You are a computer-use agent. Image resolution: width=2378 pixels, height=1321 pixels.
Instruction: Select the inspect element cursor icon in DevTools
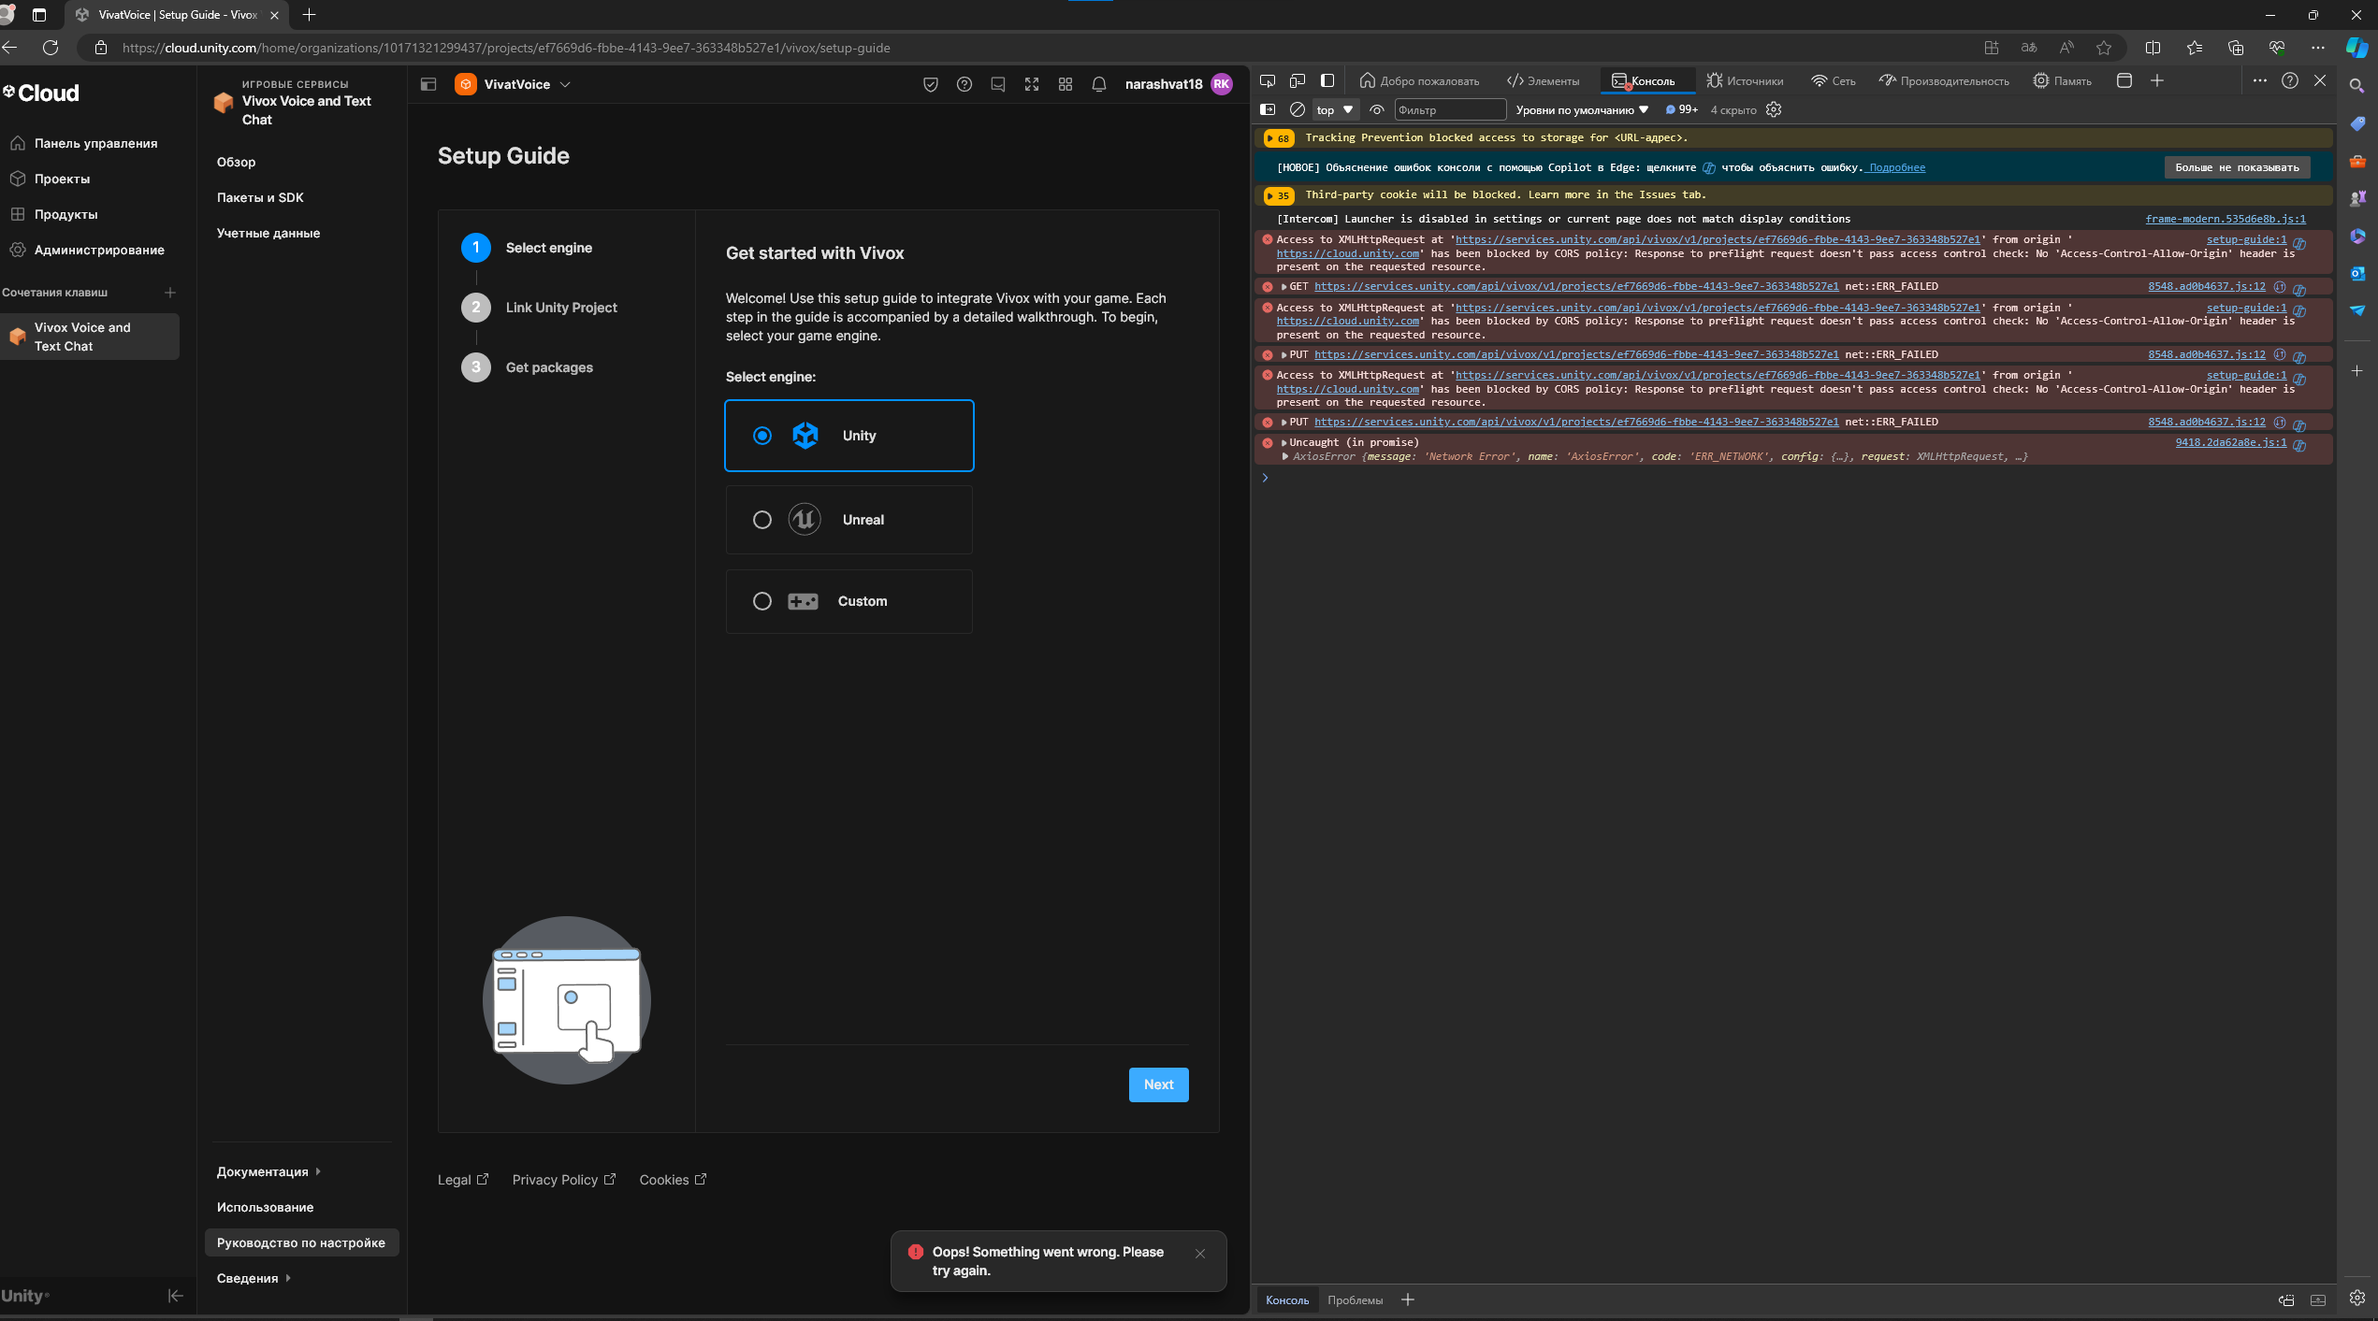coord(1269,80)
